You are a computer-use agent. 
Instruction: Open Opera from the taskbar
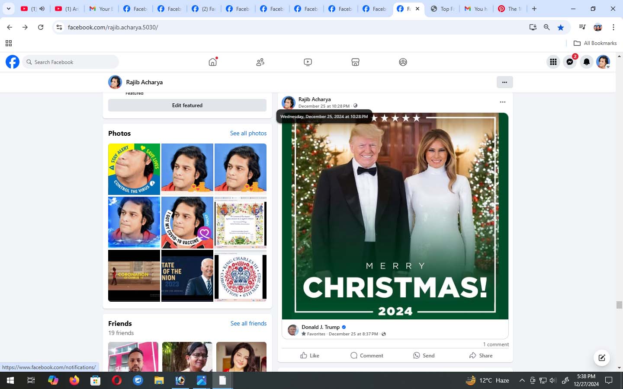(x=117, y=380)
